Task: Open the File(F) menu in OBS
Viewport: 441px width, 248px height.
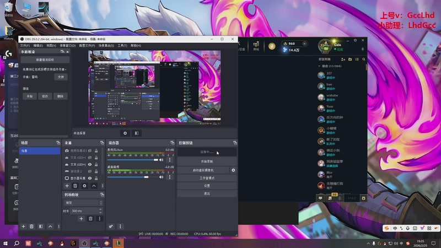Action: coord(25,46)
